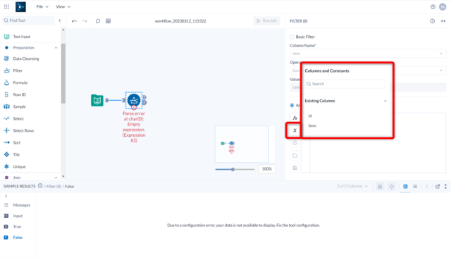Screen dimensions: 451x258
Task: Redo the last action
Action: (x=85, y=21)
